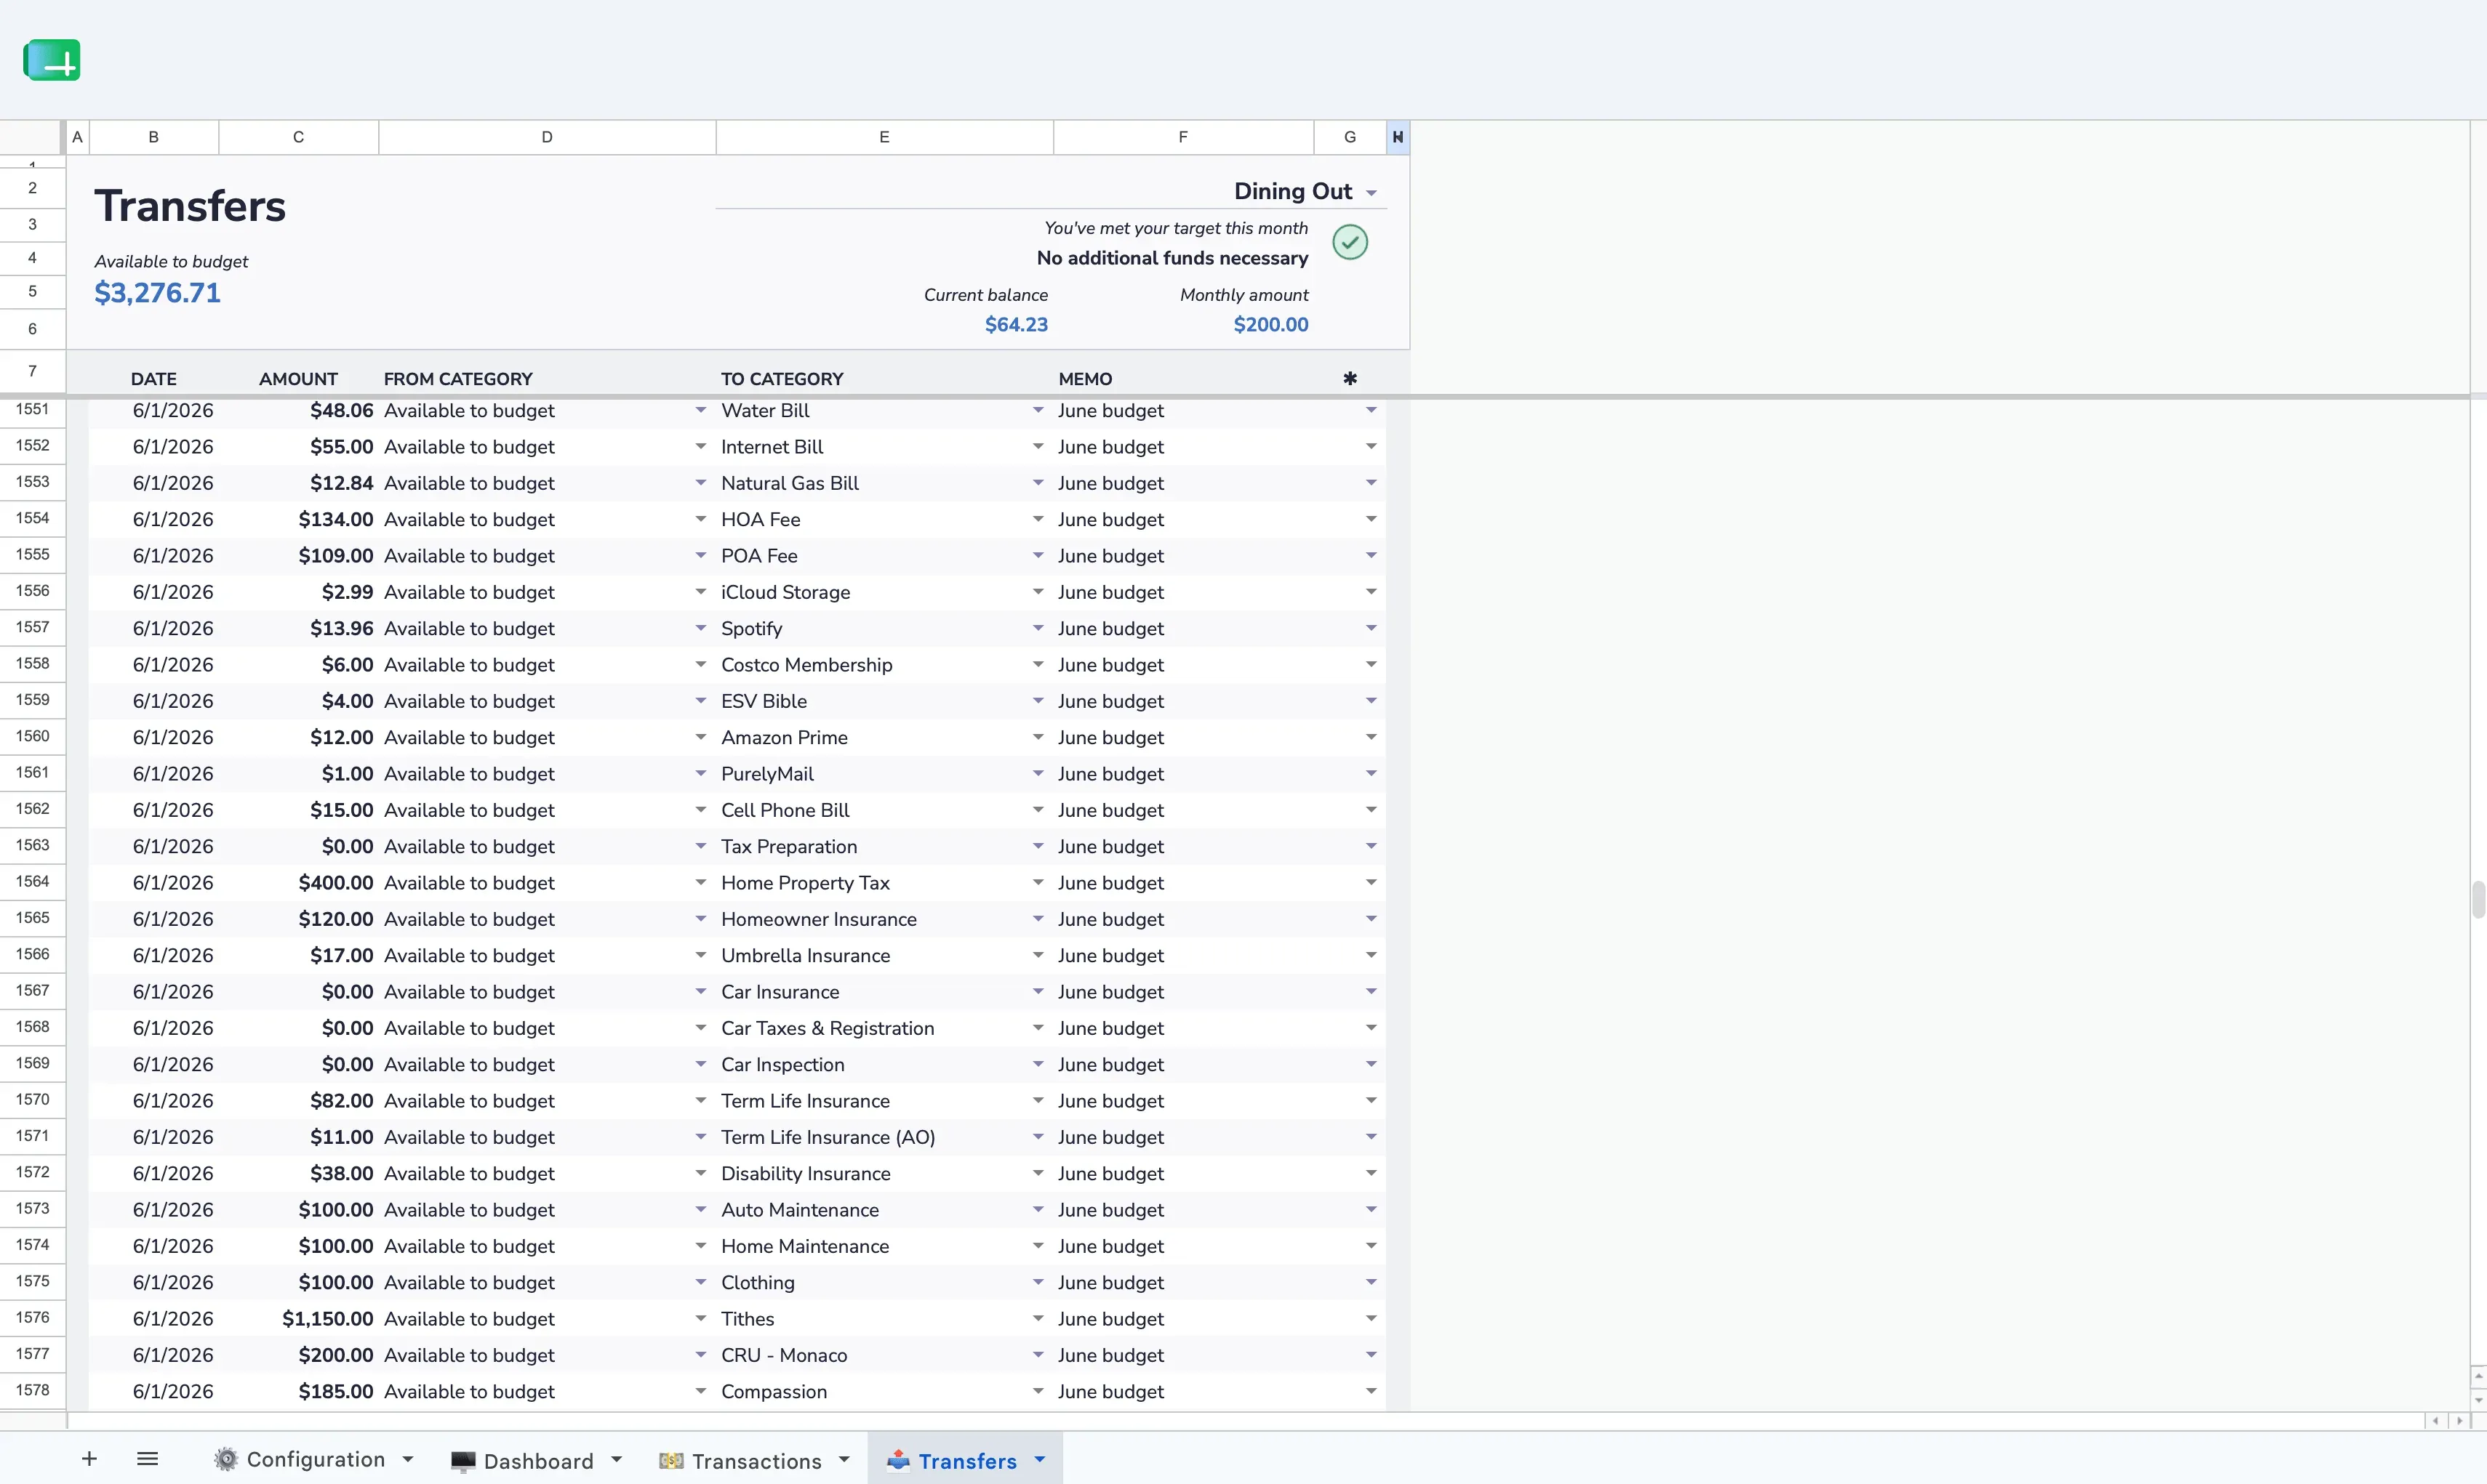Click the vertical scrollbar thumb
The image size is (2487, 1484).
coord(2478,899)
